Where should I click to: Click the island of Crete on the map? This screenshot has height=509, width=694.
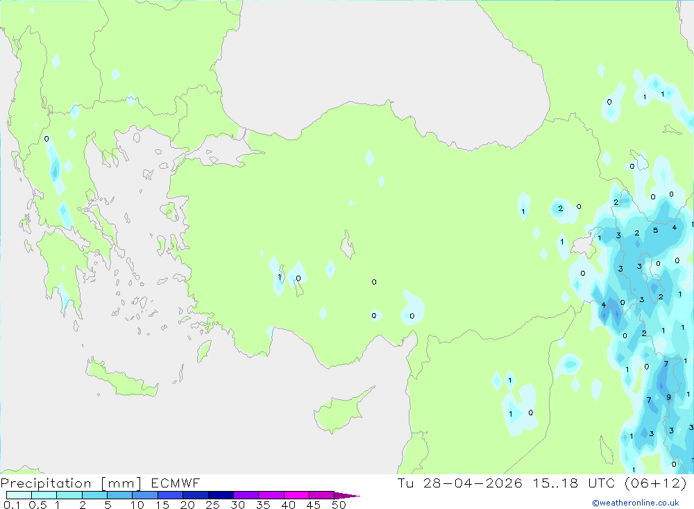[x=121, y=378]
